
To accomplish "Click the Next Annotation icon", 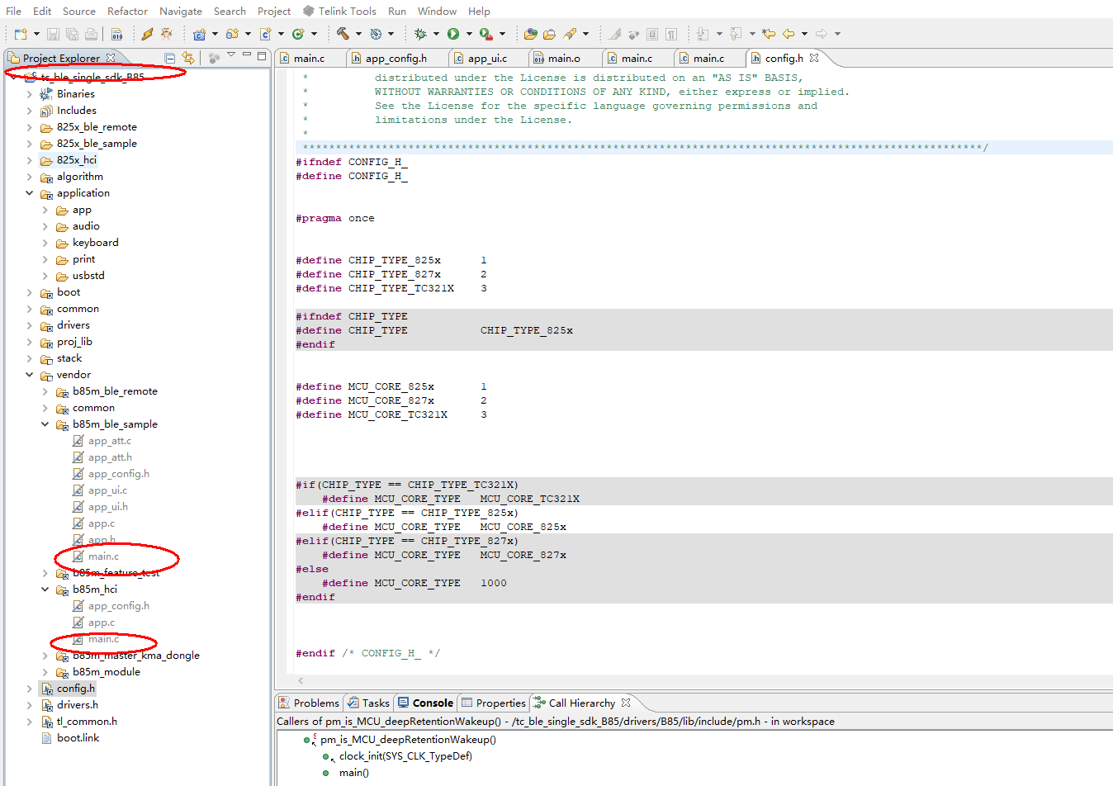I will 703,34.
